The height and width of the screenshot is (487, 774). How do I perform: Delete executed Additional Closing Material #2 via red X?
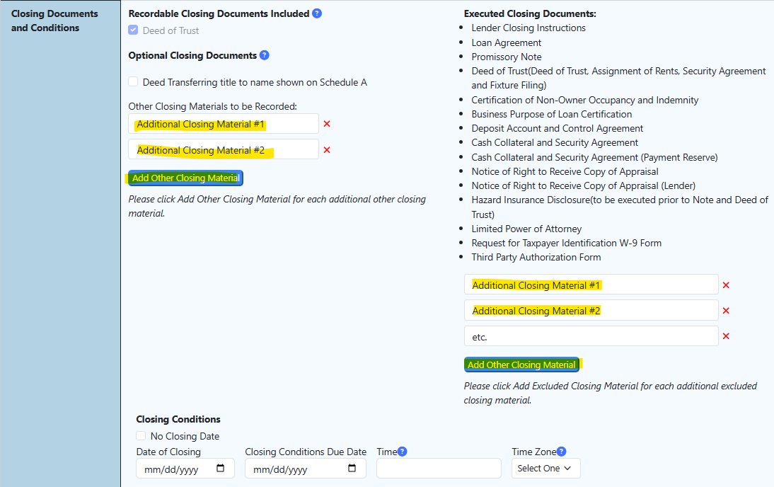726,311
